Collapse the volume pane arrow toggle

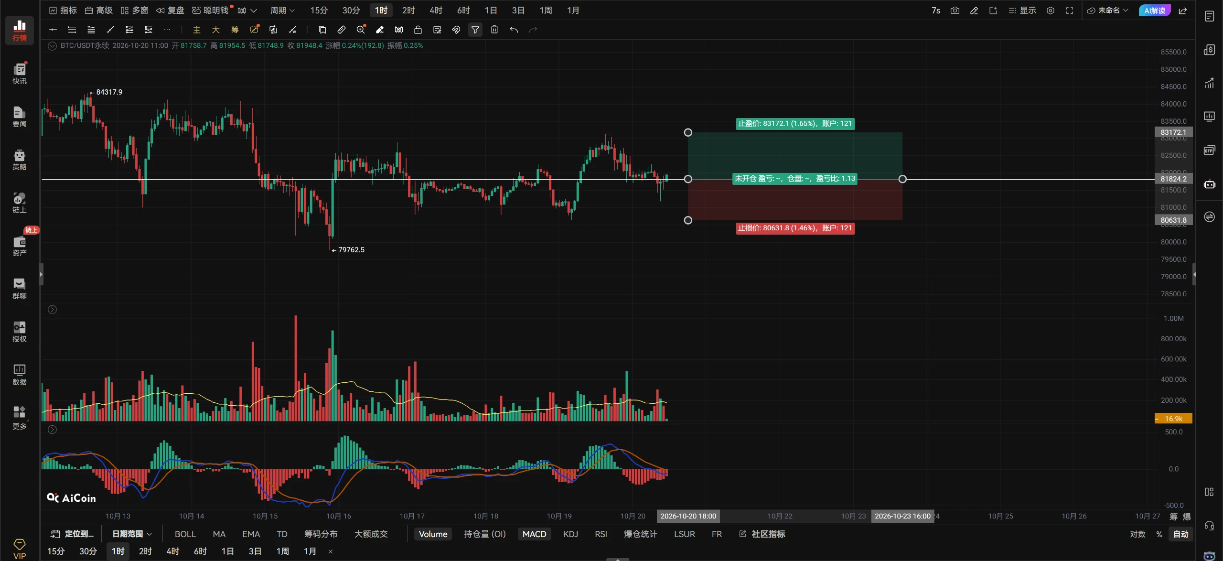pos(53,310)
